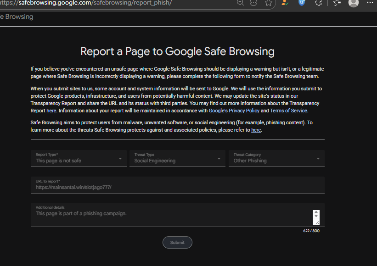Click the textarea scroll down arrow
This screenshot has height=266, width=377.
316,216
